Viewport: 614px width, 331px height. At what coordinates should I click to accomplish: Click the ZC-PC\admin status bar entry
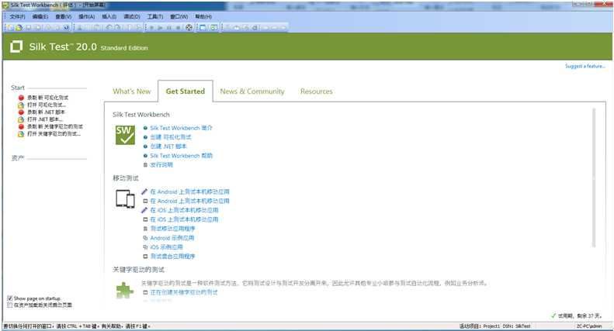[x=589, y=326]
